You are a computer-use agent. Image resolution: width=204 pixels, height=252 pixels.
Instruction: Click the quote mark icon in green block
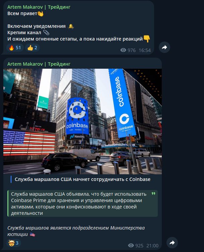(153, 194)
